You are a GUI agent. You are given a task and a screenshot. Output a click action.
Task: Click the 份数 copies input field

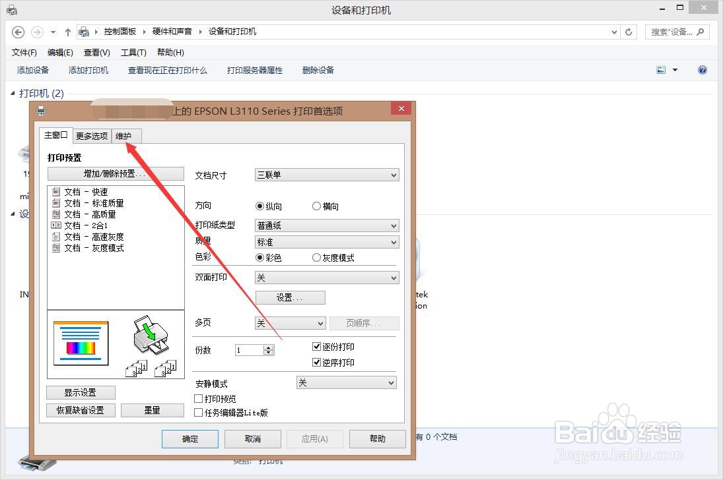point(250,350)
